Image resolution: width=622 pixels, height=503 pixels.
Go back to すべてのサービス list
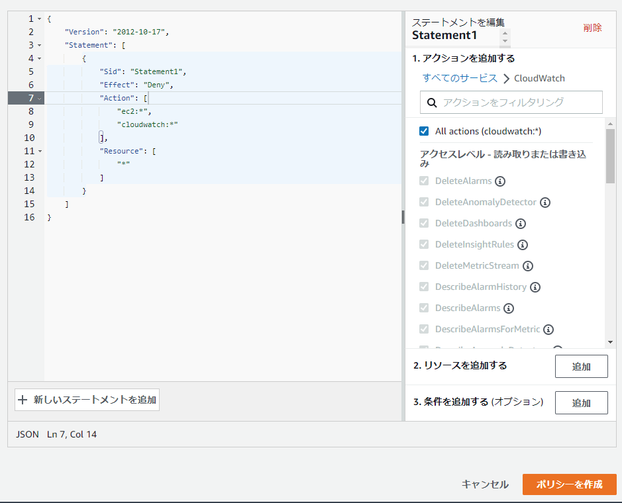[x=459, y=78]
